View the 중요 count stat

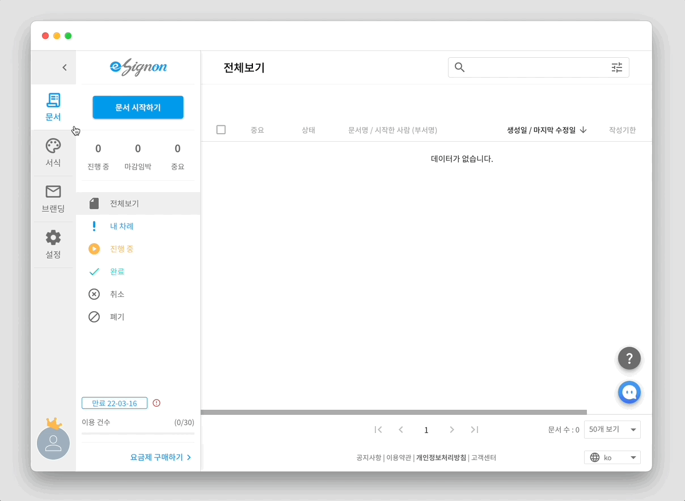pyautogui.click(x=177, y=157)
